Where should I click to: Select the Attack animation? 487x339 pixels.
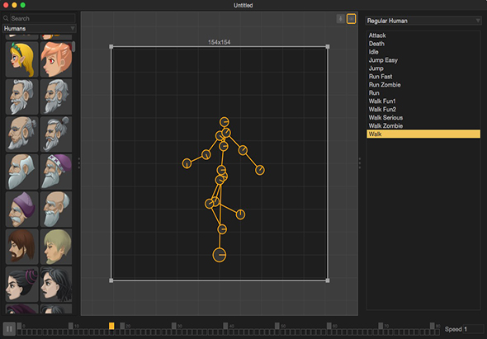point(423,35)
